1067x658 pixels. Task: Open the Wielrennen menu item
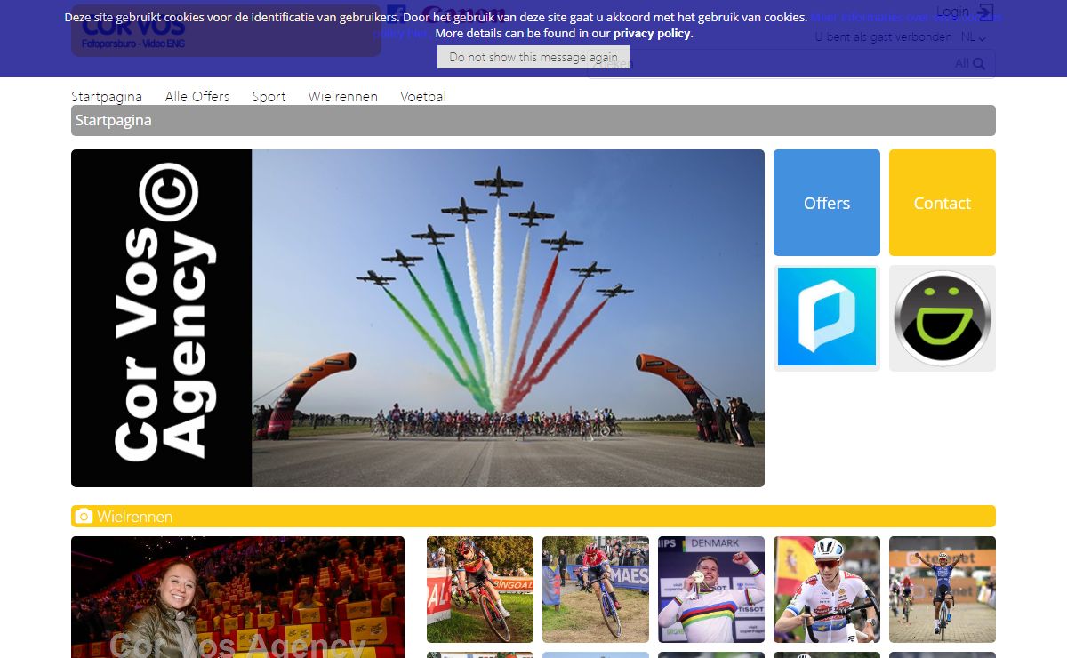click(343, 96)
